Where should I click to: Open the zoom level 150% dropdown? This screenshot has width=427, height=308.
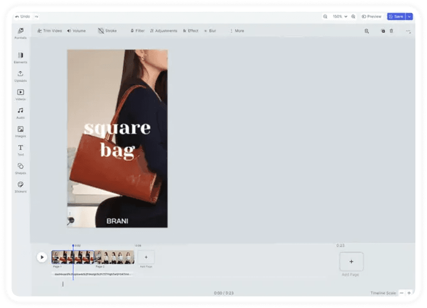coord(340,16)
